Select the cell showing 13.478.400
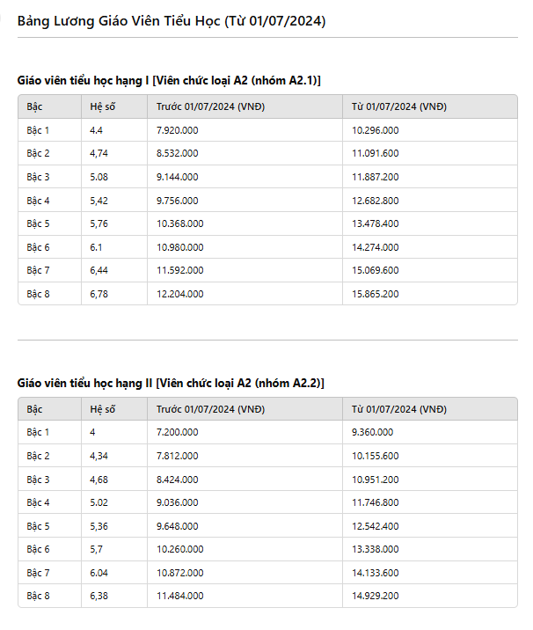533x630 pixels. pyautogui.click(x=430, y=223)
